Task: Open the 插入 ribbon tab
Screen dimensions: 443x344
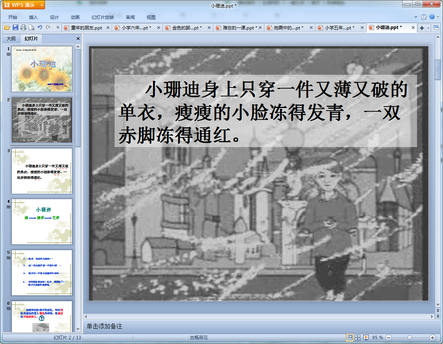Action: [x=34, y=17]
